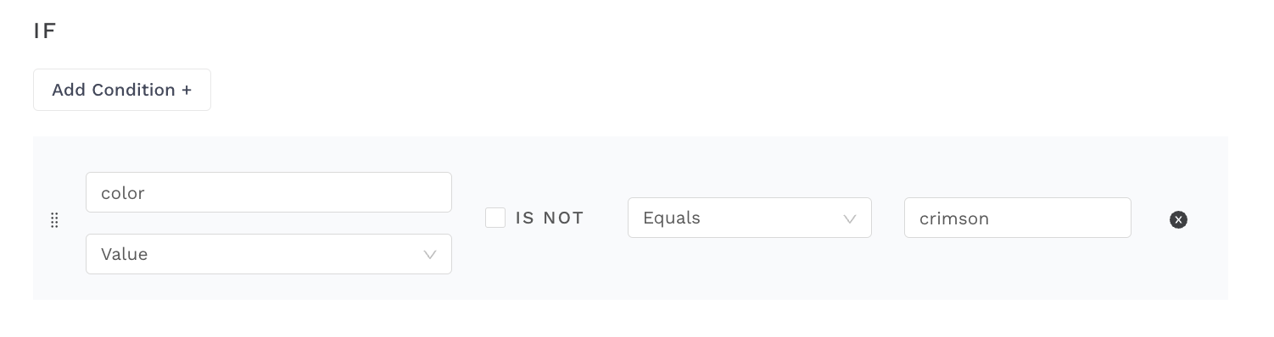Click the chevron arrow in Value dropdown
The width and height of the screenshot is (1274, 337).
tap(430, 255)
